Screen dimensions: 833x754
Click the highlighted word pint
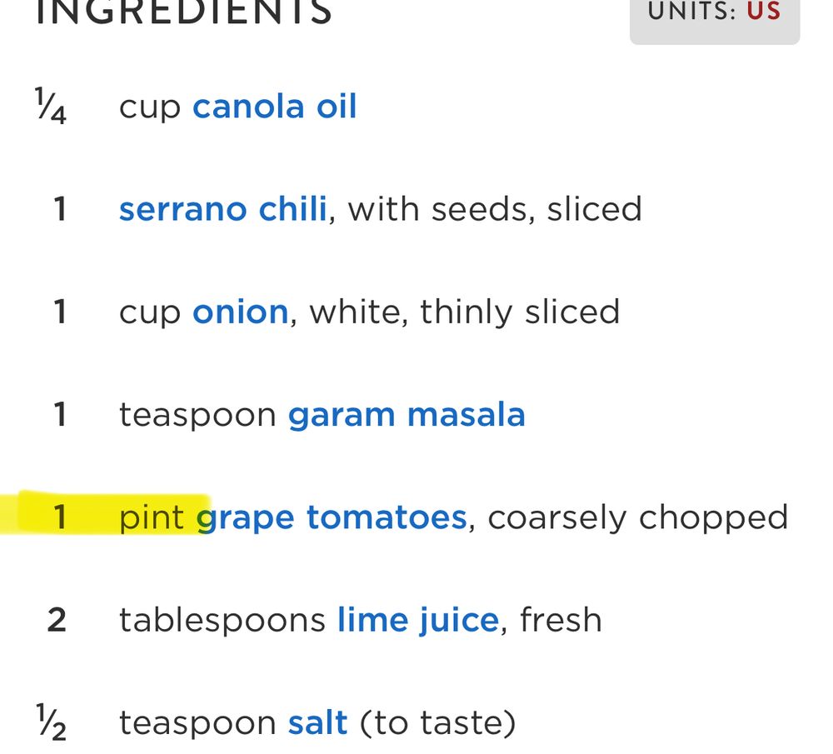click(152, 518)
